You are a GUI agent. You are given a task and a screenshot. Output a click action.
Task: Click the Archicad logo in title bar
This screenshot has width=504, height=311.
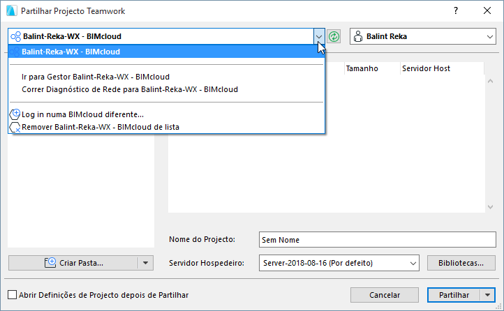pyautogui.click(x=12, y=10)
